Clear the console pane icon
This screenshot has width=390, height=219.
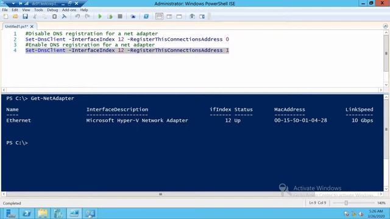tap(64, 16)
